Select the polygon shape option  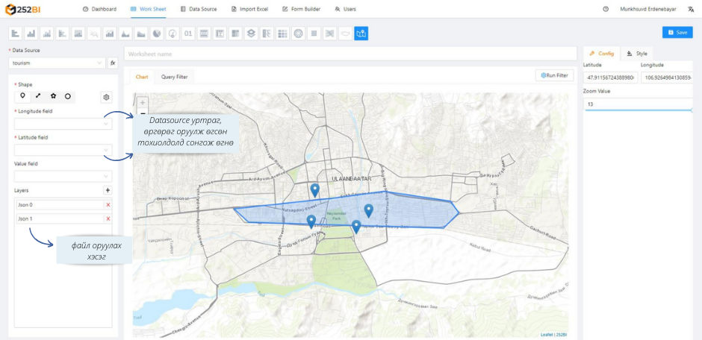point(53,96)
